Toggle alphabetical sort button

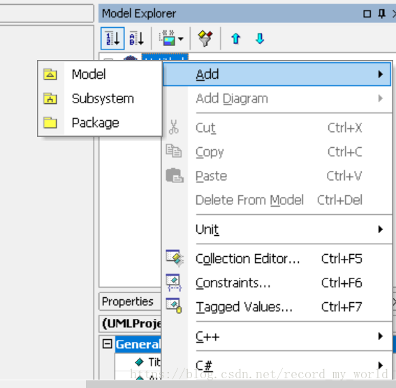coord(137,38)
